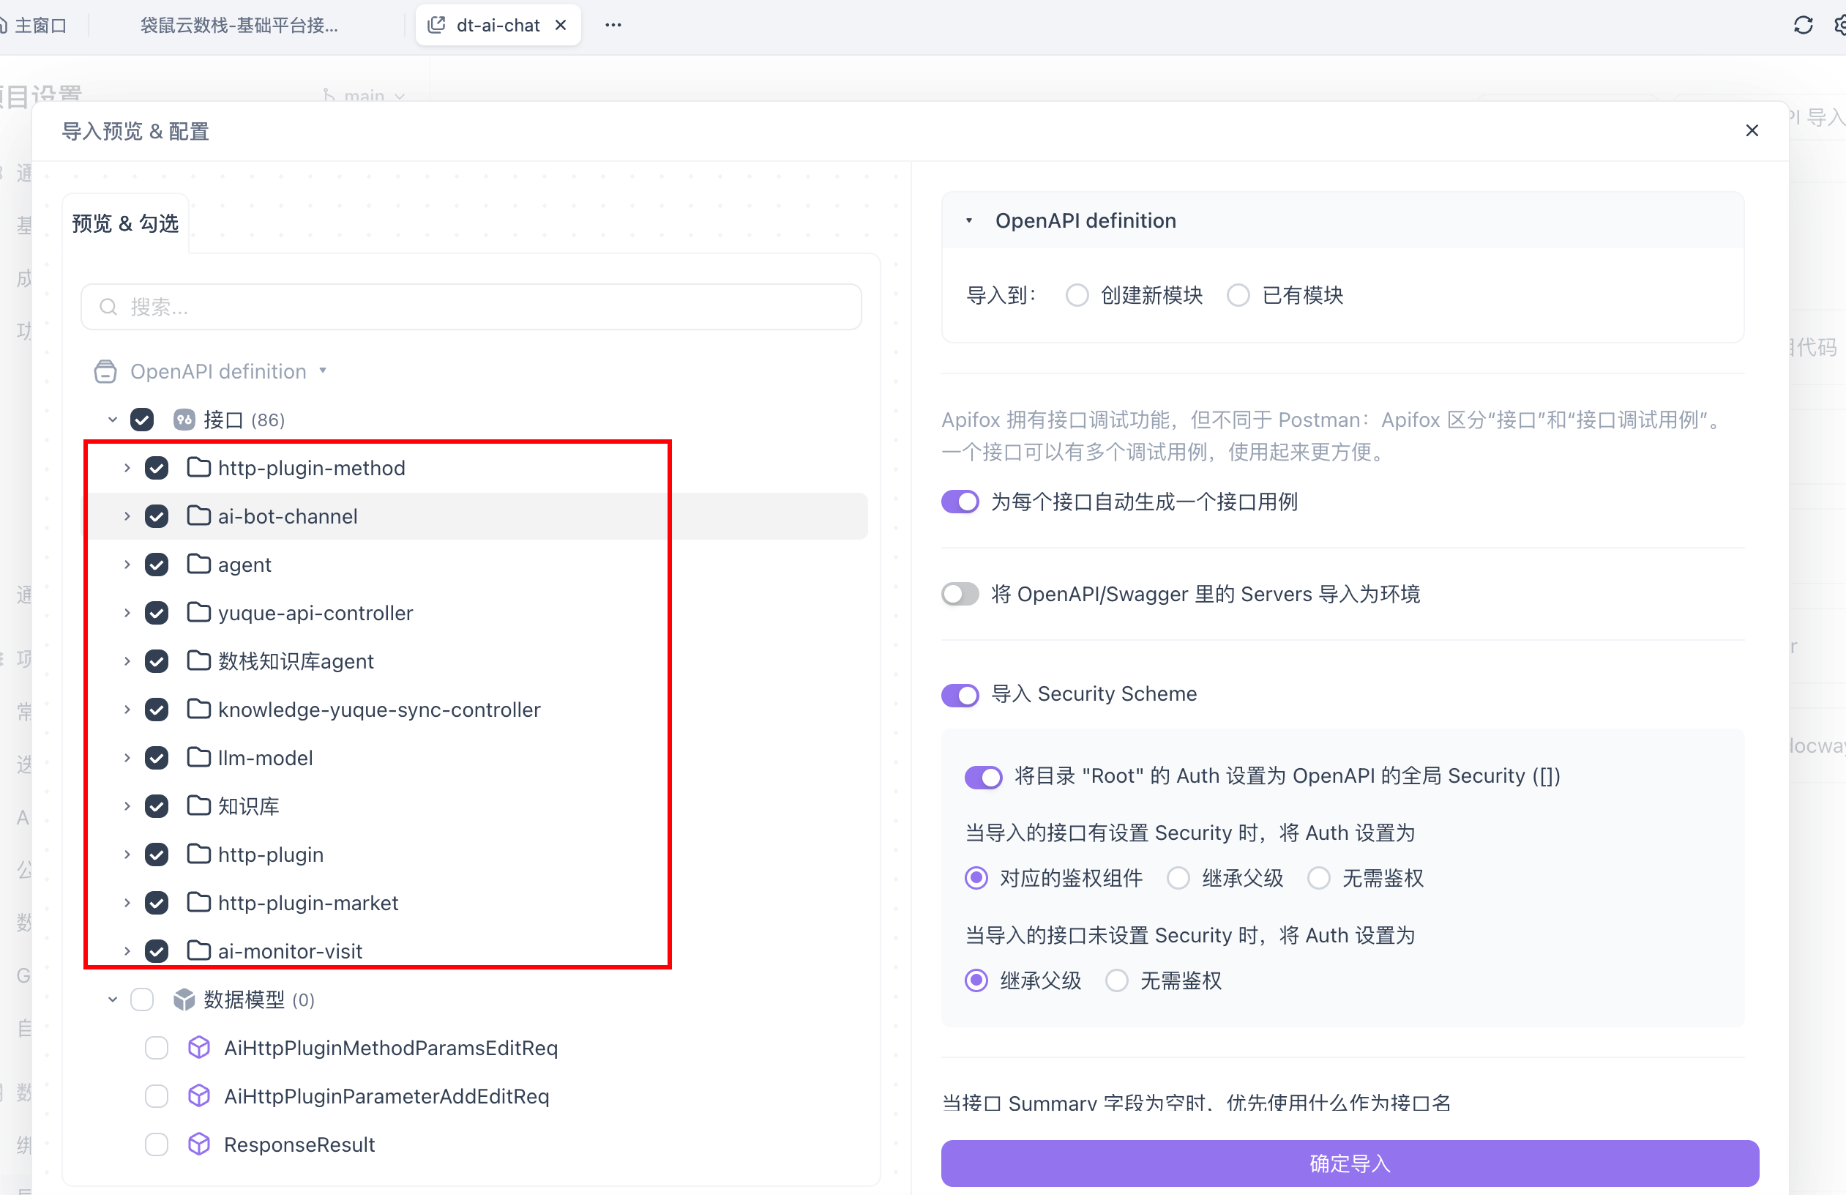Click the search magnifier icon
1846x1195 pixels.
108,308
